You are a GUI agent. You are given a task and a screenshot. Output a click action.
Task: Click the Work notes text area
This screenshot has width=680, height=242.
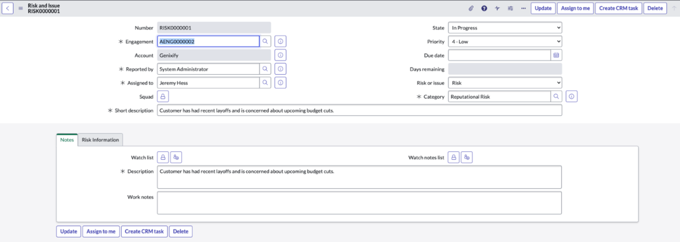pyautogui.click(x=360, y=202)
